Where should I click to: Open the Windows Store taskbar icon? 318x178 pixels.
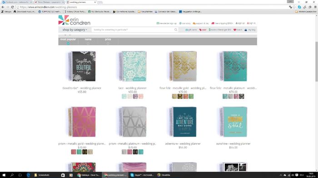click(x=63, y=175)
